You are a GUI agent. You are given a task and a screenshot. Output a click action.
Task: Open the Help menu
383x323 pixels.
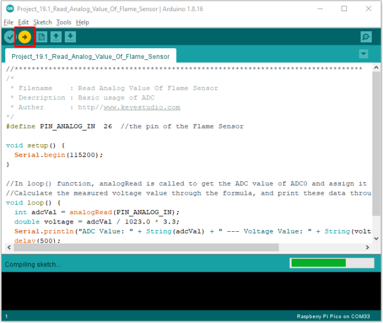point(82,22)
